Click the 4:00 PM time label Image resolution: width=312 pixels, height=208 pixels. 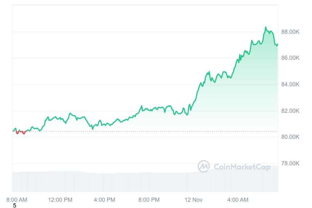coord(104,200)
